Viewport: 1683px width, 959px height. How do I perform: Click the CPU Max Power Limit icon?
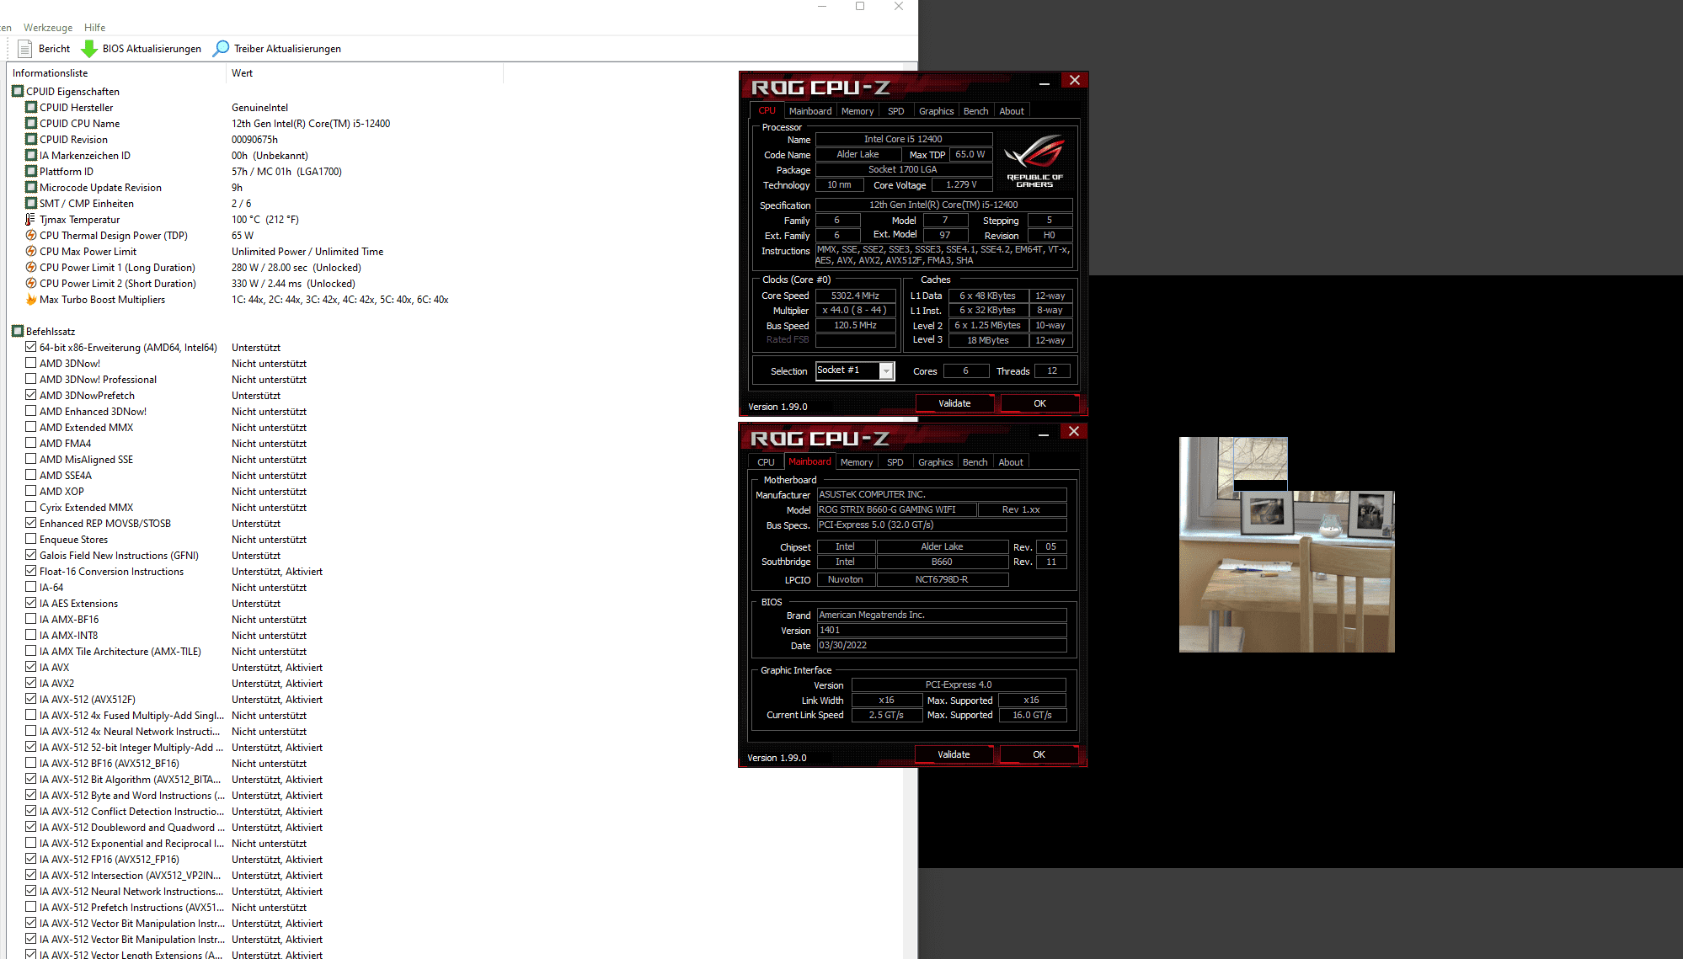[x=31, y=252]
